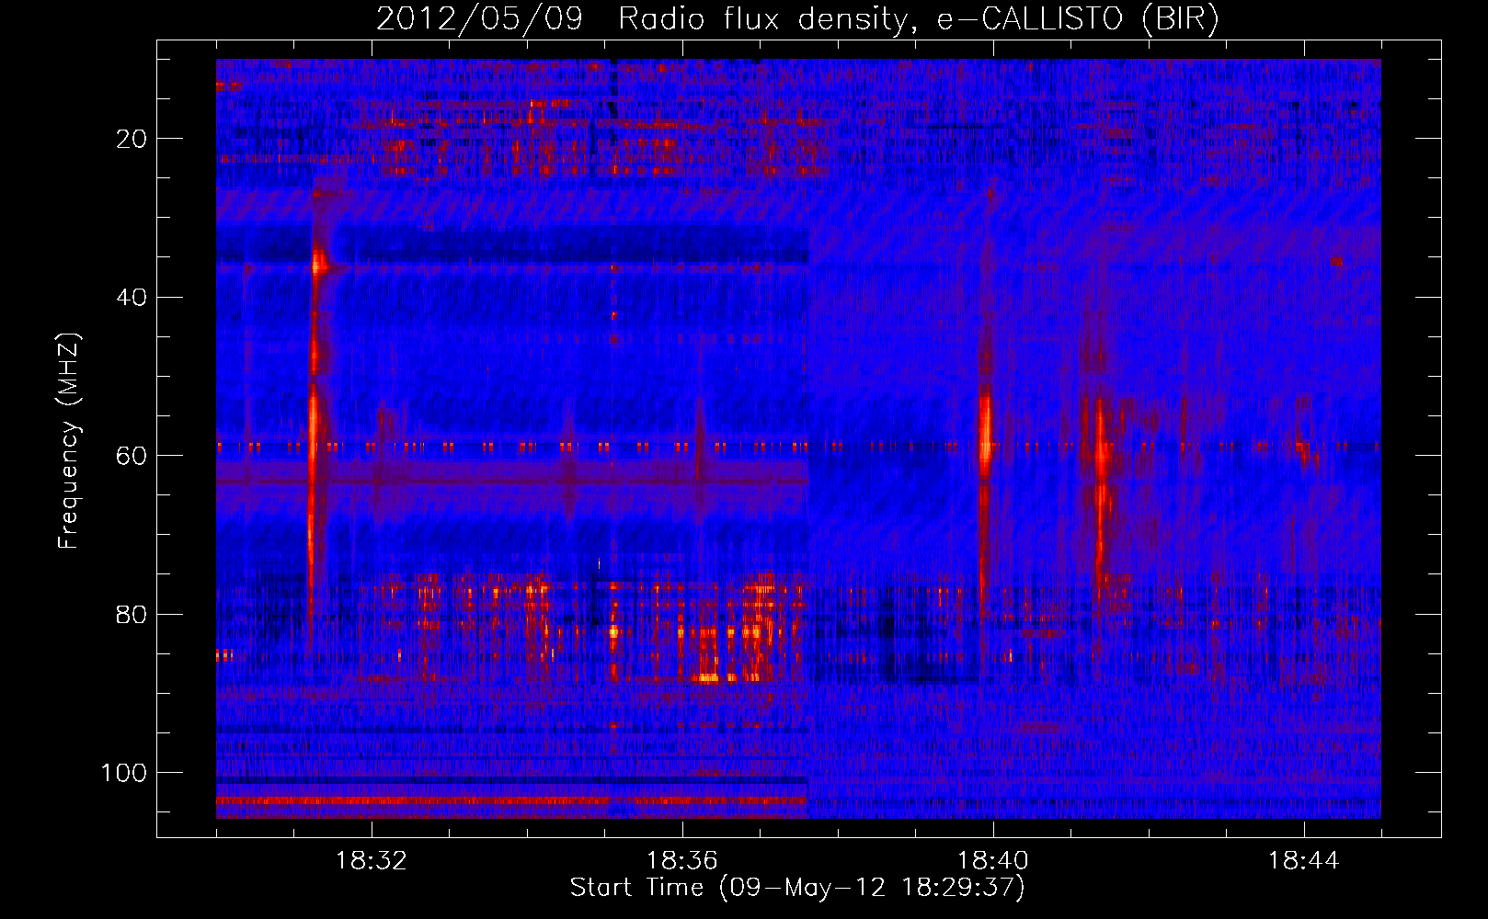Click the 'Start Time (09-May-12 18:29:37)' label
1488x919 pixels.
tap(797, 888)
